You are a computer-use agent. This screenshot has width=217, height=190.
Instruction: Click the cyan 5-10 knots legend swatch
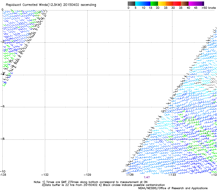139,4
